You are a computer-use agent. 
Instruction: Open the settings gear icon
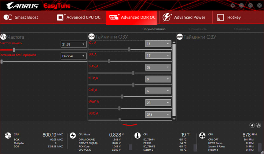tap(233, 5)
